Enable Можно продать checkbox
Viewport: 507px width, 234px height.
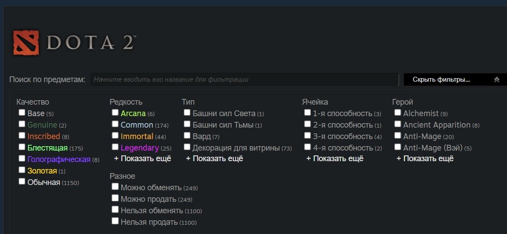pos(115,198)
